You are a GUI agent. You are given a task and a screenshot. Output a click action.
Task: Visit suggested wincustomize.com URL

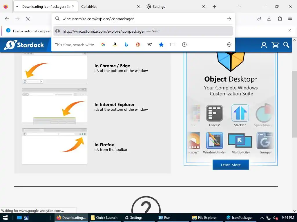tap(143, 31)
